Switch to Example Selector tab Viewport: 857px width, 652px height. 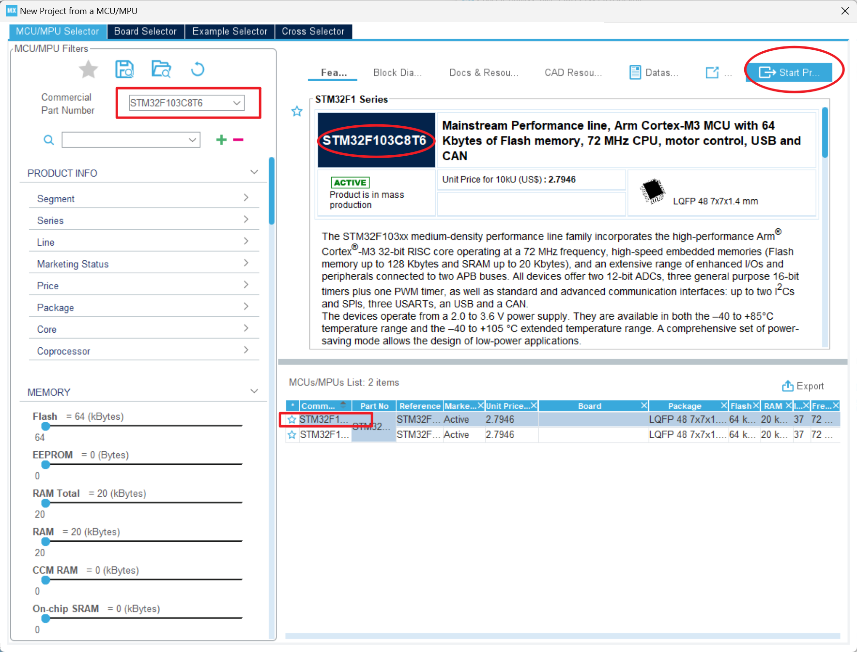pos(230,31)
